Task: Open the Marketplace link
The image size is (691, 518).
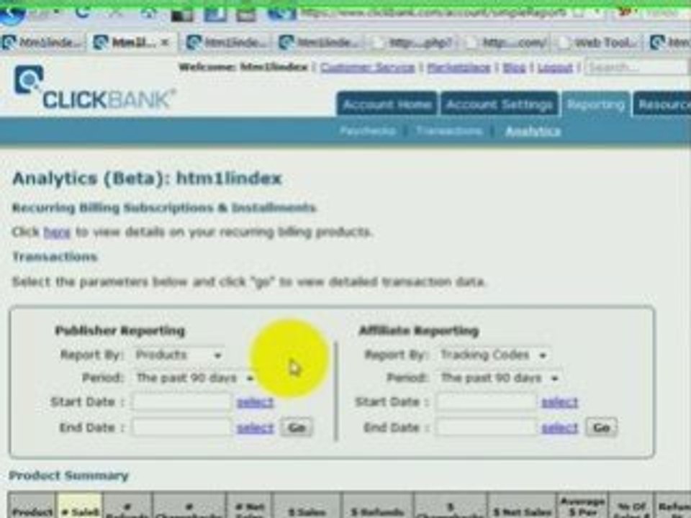Action: 459,68
